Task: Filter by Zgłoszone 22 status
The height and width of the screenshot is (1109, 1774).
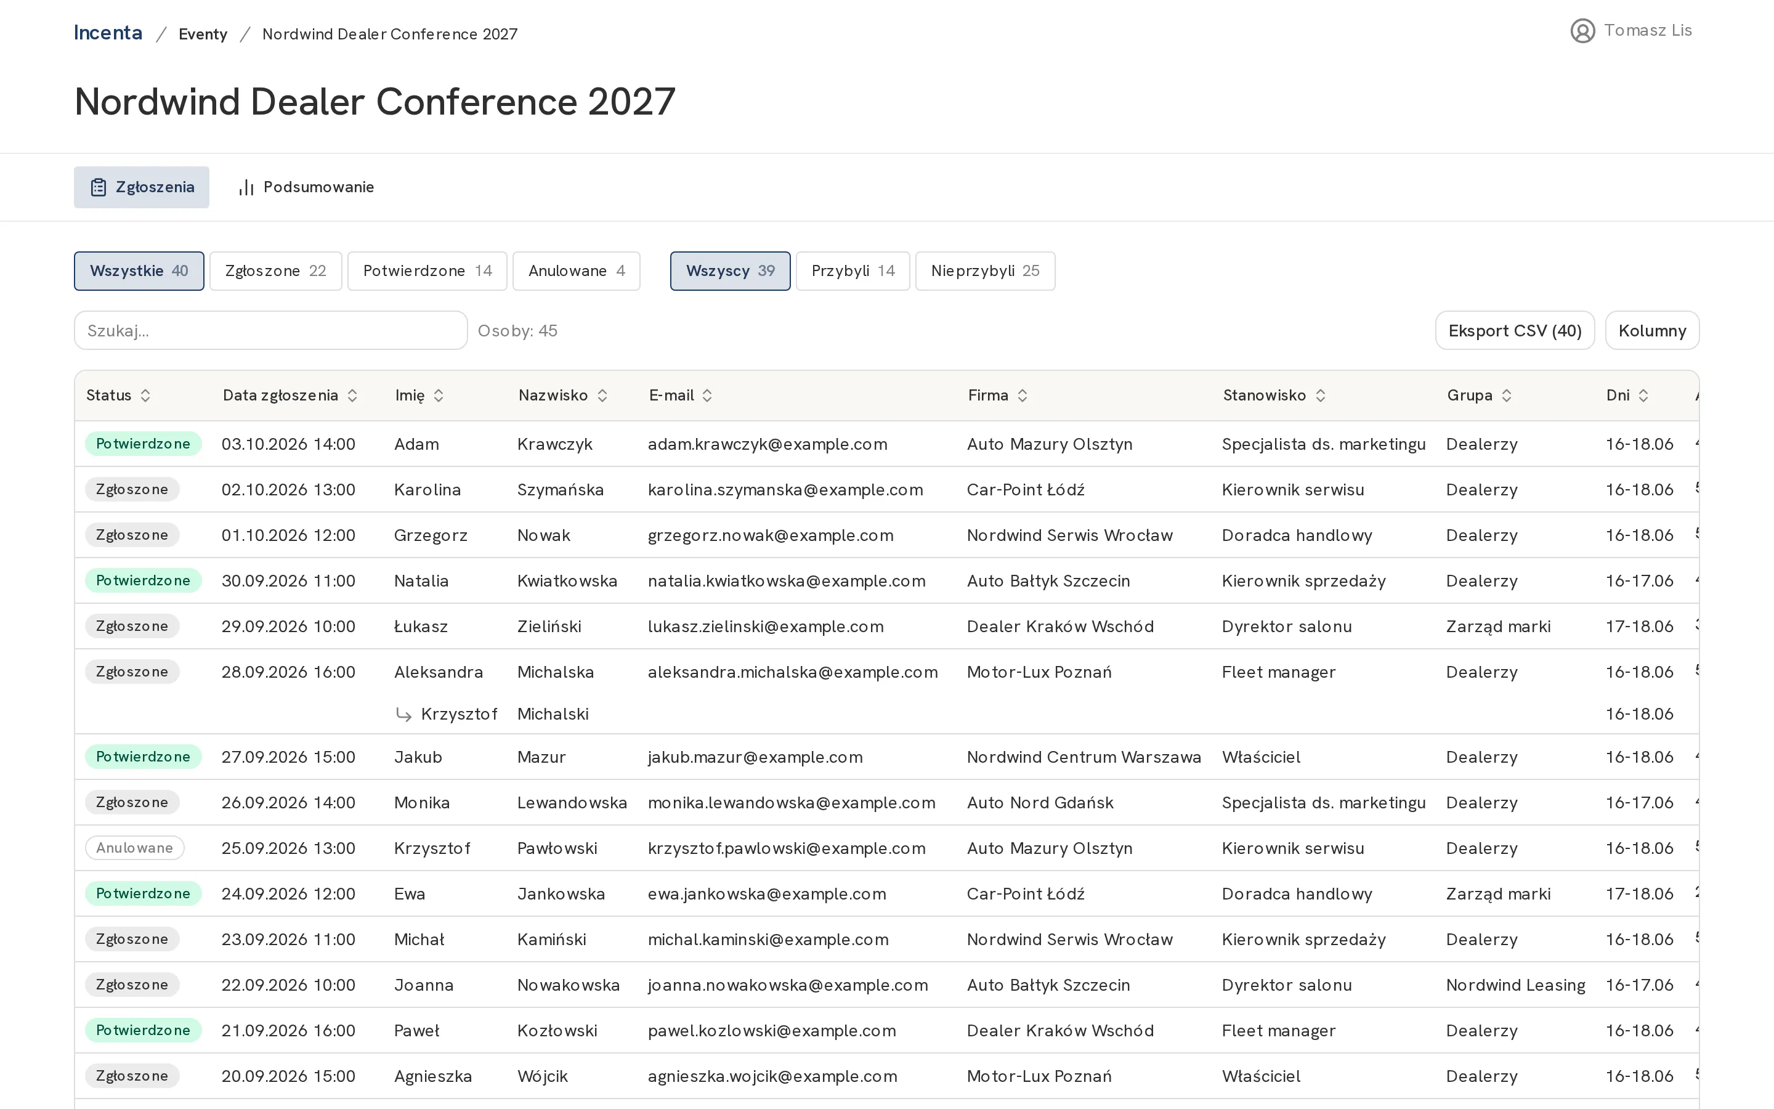Action: [275, 270]
